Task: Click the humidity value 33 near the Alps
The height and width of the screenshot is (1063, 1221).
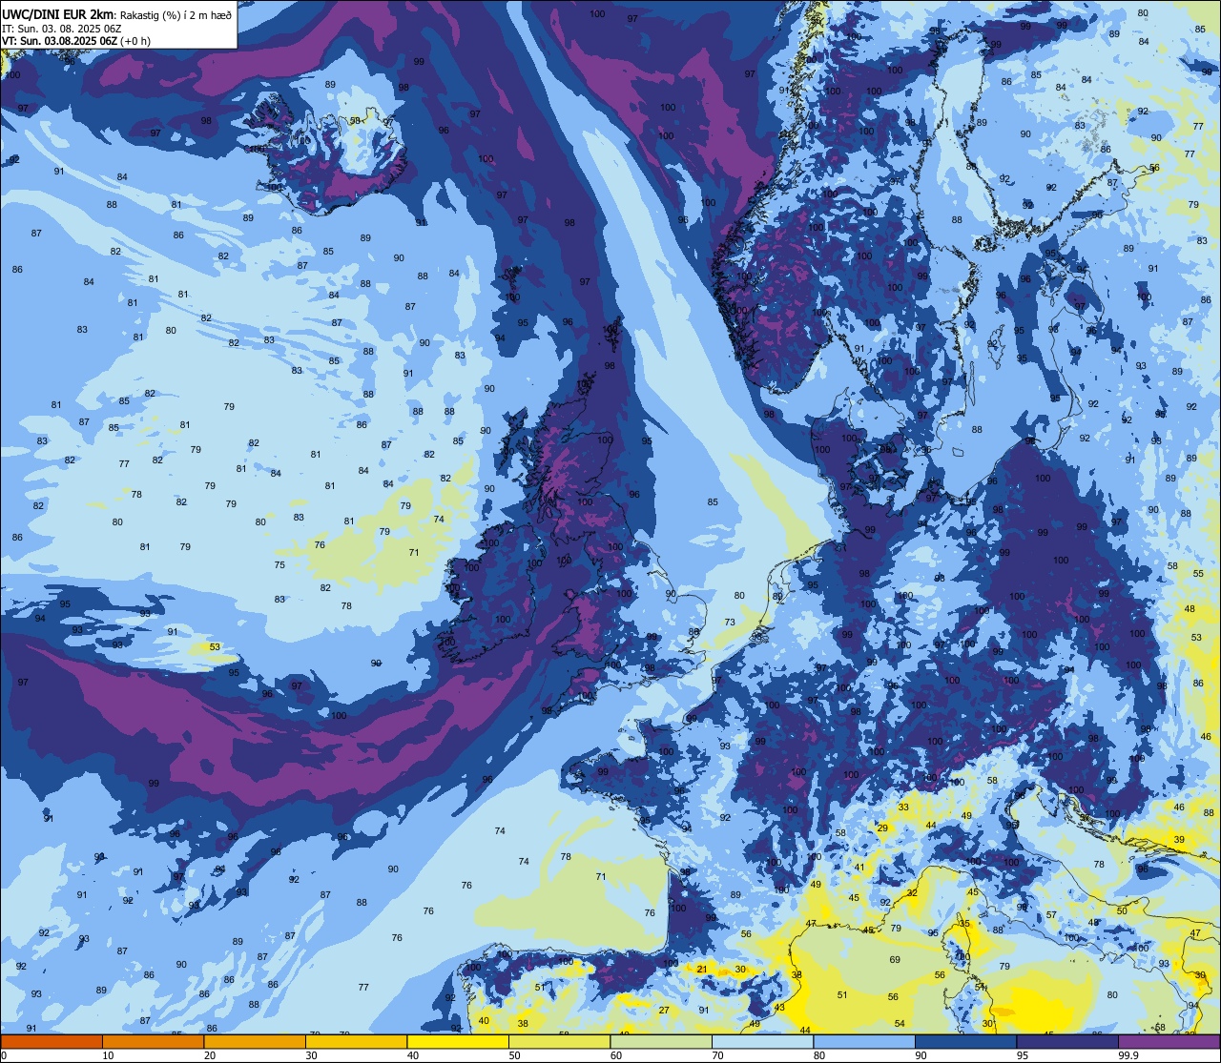Action: 903,807
